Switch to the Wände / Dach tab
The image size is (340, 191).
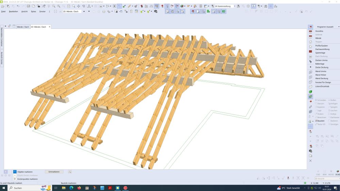[23, 27]
